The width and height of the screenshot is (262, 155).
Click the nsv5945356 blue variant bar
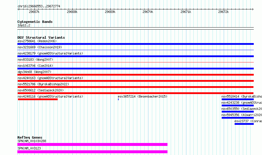(x=238, y=118)
